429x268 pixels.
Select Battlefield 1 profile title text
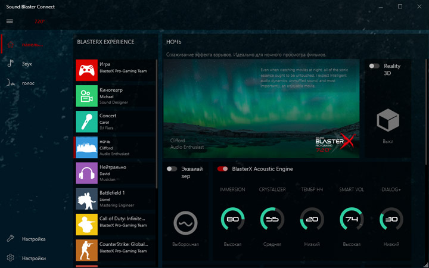[112, 193]
